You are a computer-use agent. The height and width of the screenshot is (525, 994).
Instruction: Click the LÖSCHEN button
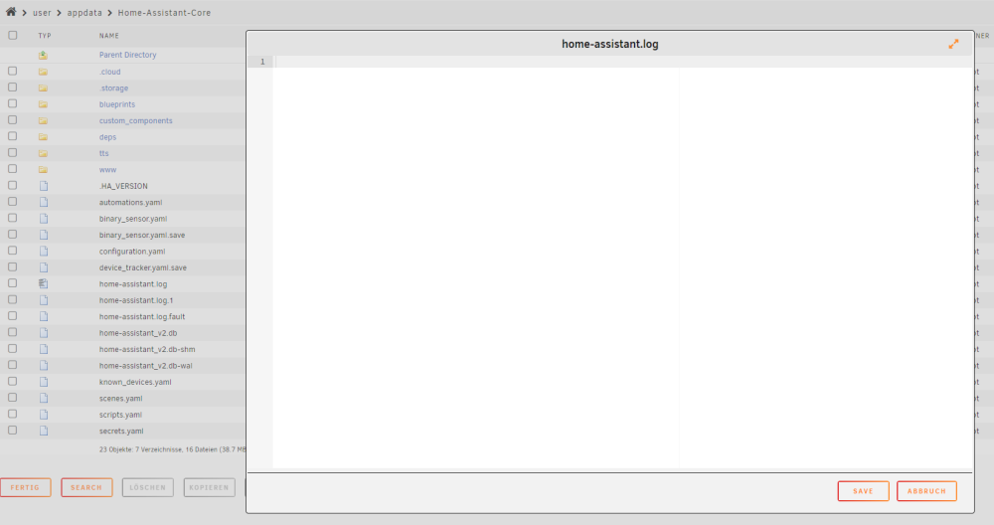148,487
